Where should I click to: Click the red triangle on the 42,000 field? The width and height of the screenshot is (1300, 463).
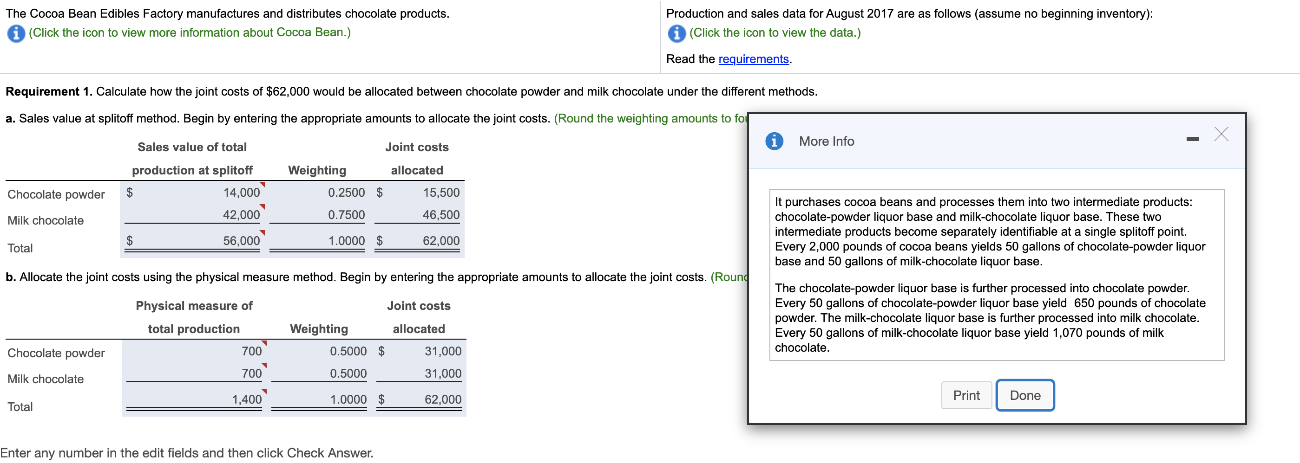point(262,207)
